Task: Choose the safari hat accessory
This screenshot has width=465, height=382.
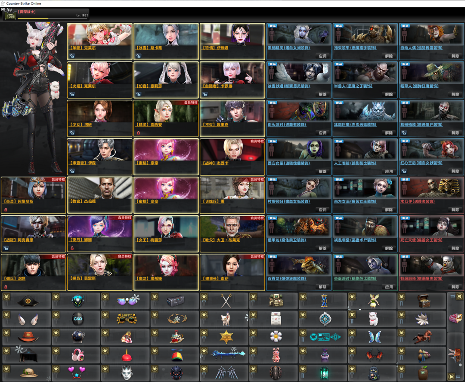Action: pyautogui.click(x=28, y=373)
